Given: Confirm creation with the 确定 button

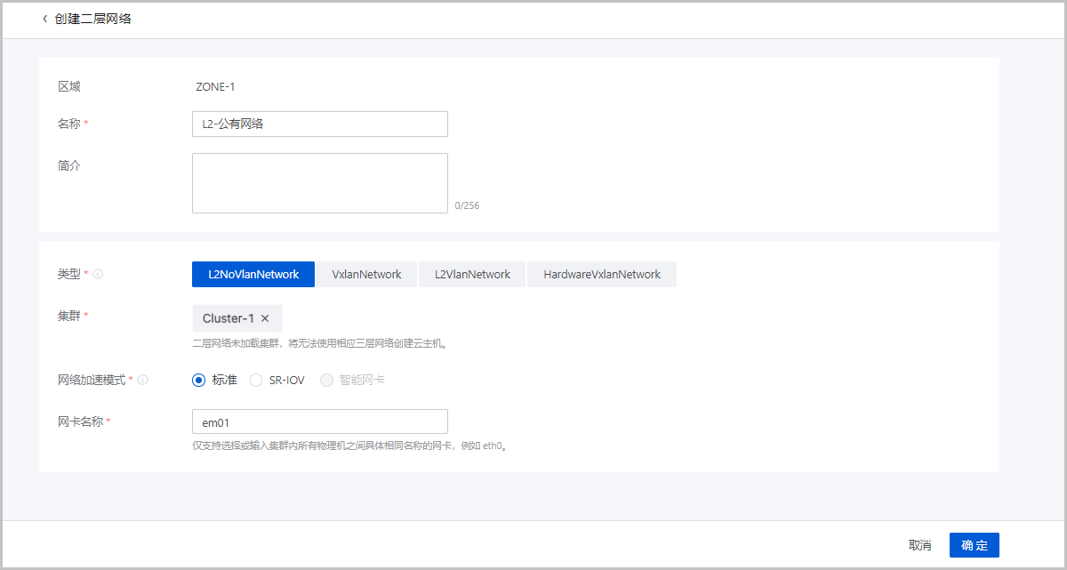Looking at the screenshot, I should pyautogui.click(x=974, y=544).
